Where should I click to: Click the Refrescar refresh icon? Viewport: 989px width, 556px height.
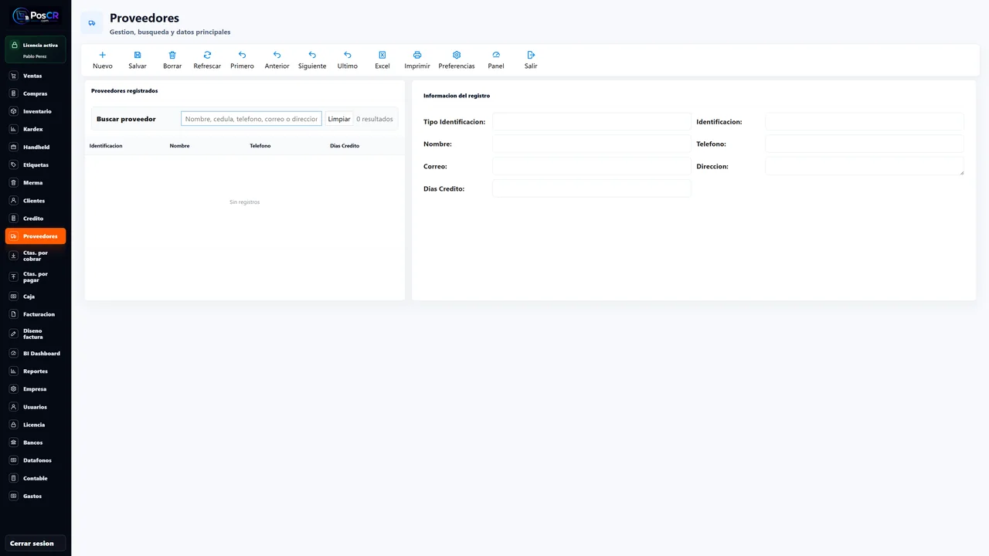207,55
